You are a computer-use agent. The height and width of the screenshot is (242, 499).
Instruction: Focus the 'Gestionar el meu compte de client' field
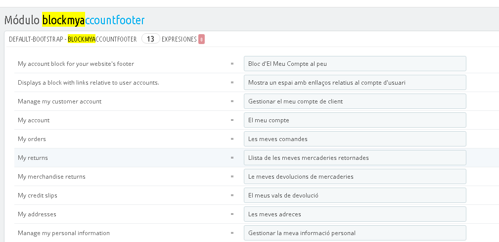pyautogui.click(x=355, y=101)
